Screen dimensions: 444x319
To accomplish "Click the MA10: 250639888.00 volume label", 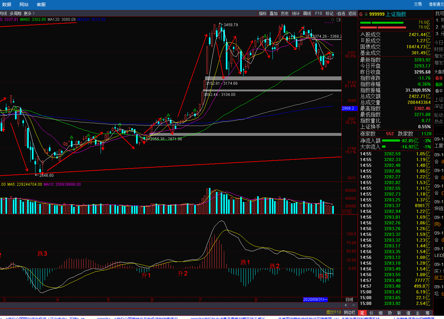I will pyautogui.click(x=62, y=184).
